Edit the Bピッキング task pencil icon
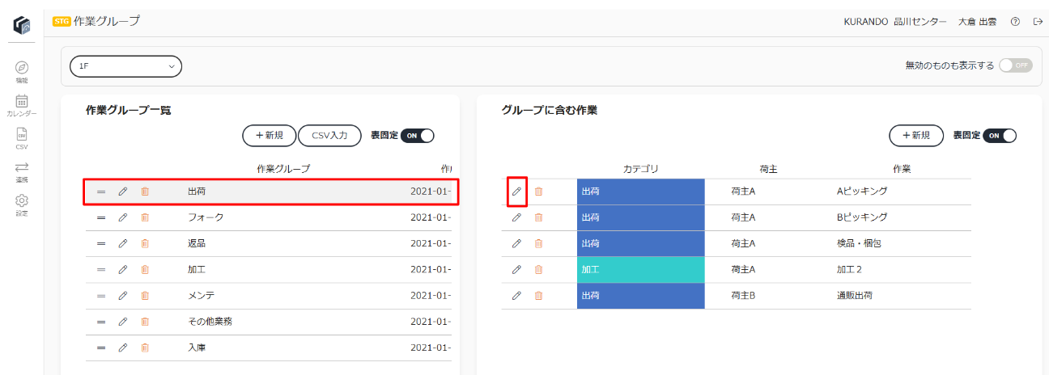Viewport: 1049px width, 375px height. (x=516, y=217)
